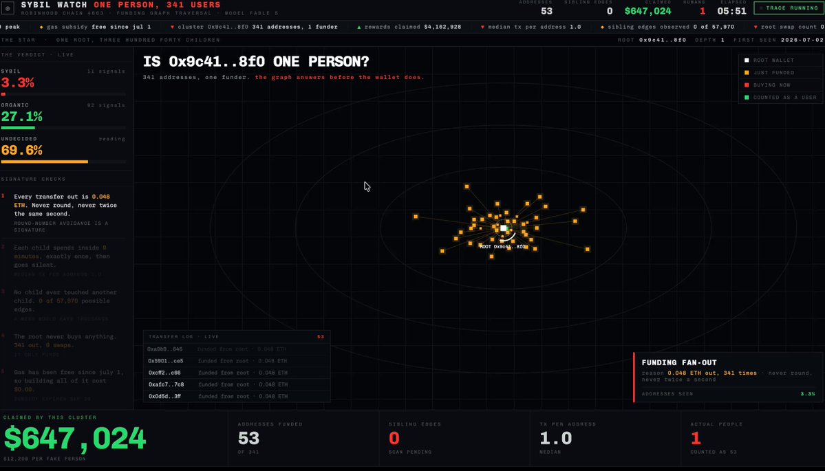Click the header Humans 1 value
The width and height of the screenshot is (825, 471).
click(x=703, y=11)
